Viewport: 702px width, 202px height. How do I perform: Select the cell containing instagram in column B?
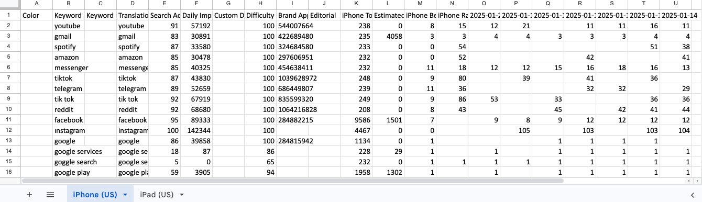point(68,130)
